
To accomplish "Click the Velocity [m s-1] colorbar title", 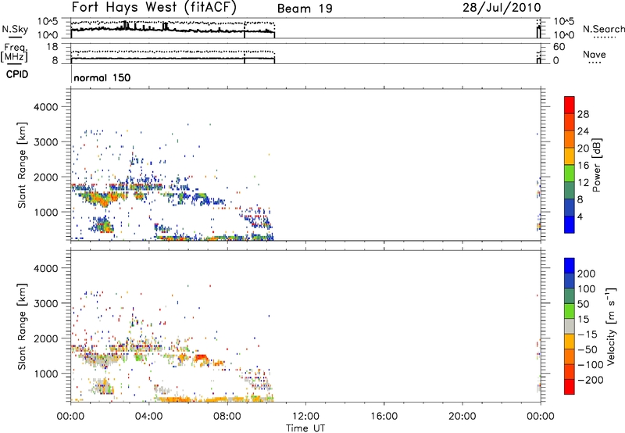I will (611, 326).
